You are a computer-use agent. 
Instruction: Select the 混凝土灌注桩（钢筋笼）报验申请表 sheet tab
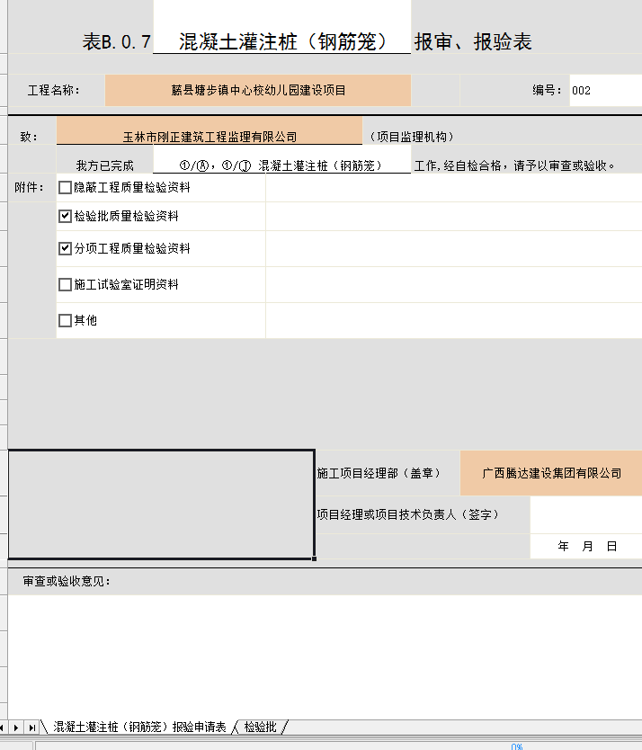point(139,727)
